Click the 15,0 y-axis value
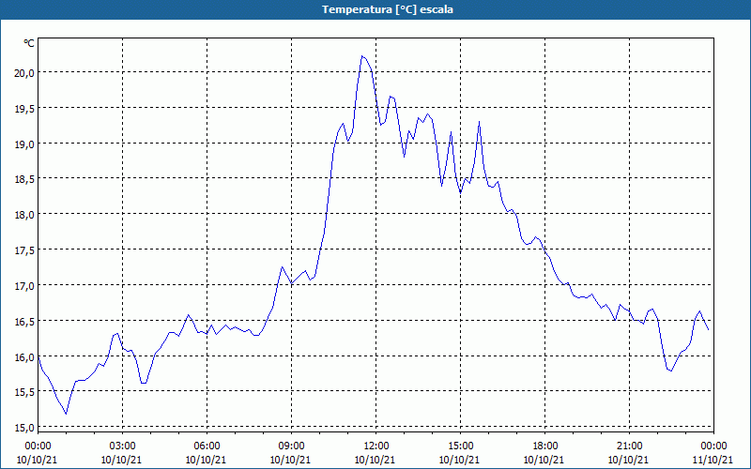Viewport: 751px width, 469px height. pyautogui.click(x=24, y=428)
